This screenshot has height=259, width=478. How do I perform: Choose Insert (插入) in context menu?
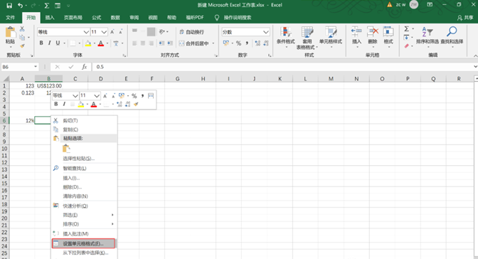pos(84,178)
